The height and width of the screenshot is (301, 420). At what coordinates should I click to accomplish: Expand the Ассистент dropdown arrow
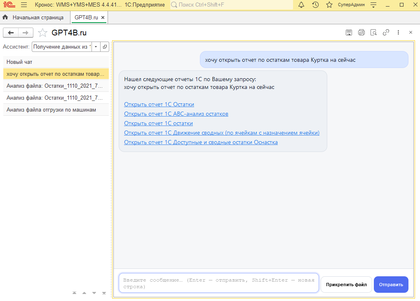coord(96,47)
